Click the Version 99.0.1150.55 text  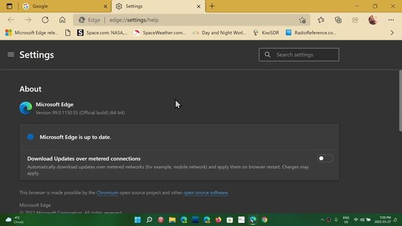coord(80,113)
